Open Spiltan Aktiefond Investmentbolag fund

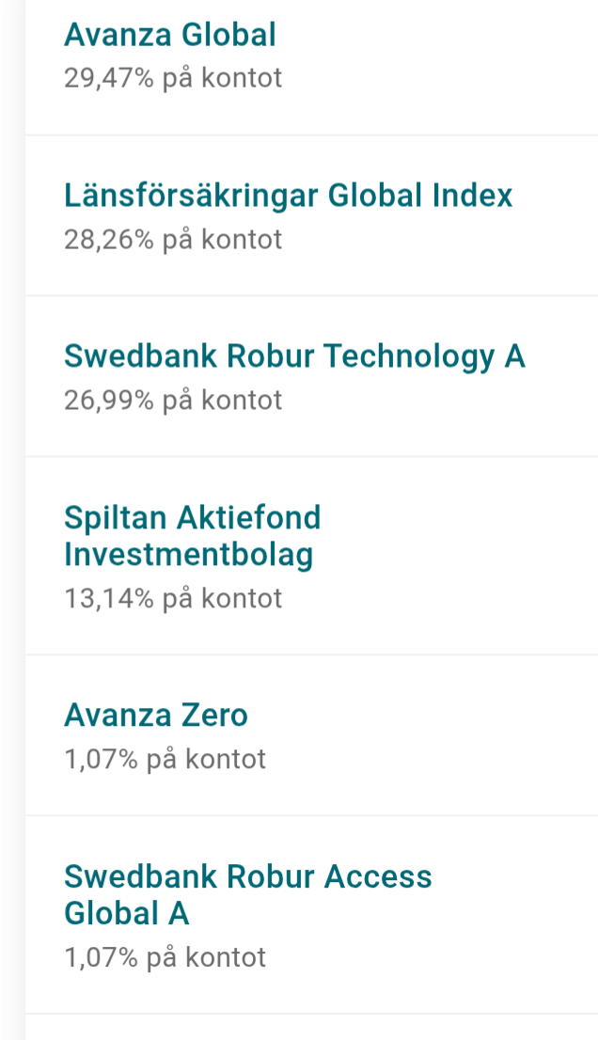click(193, 536)
